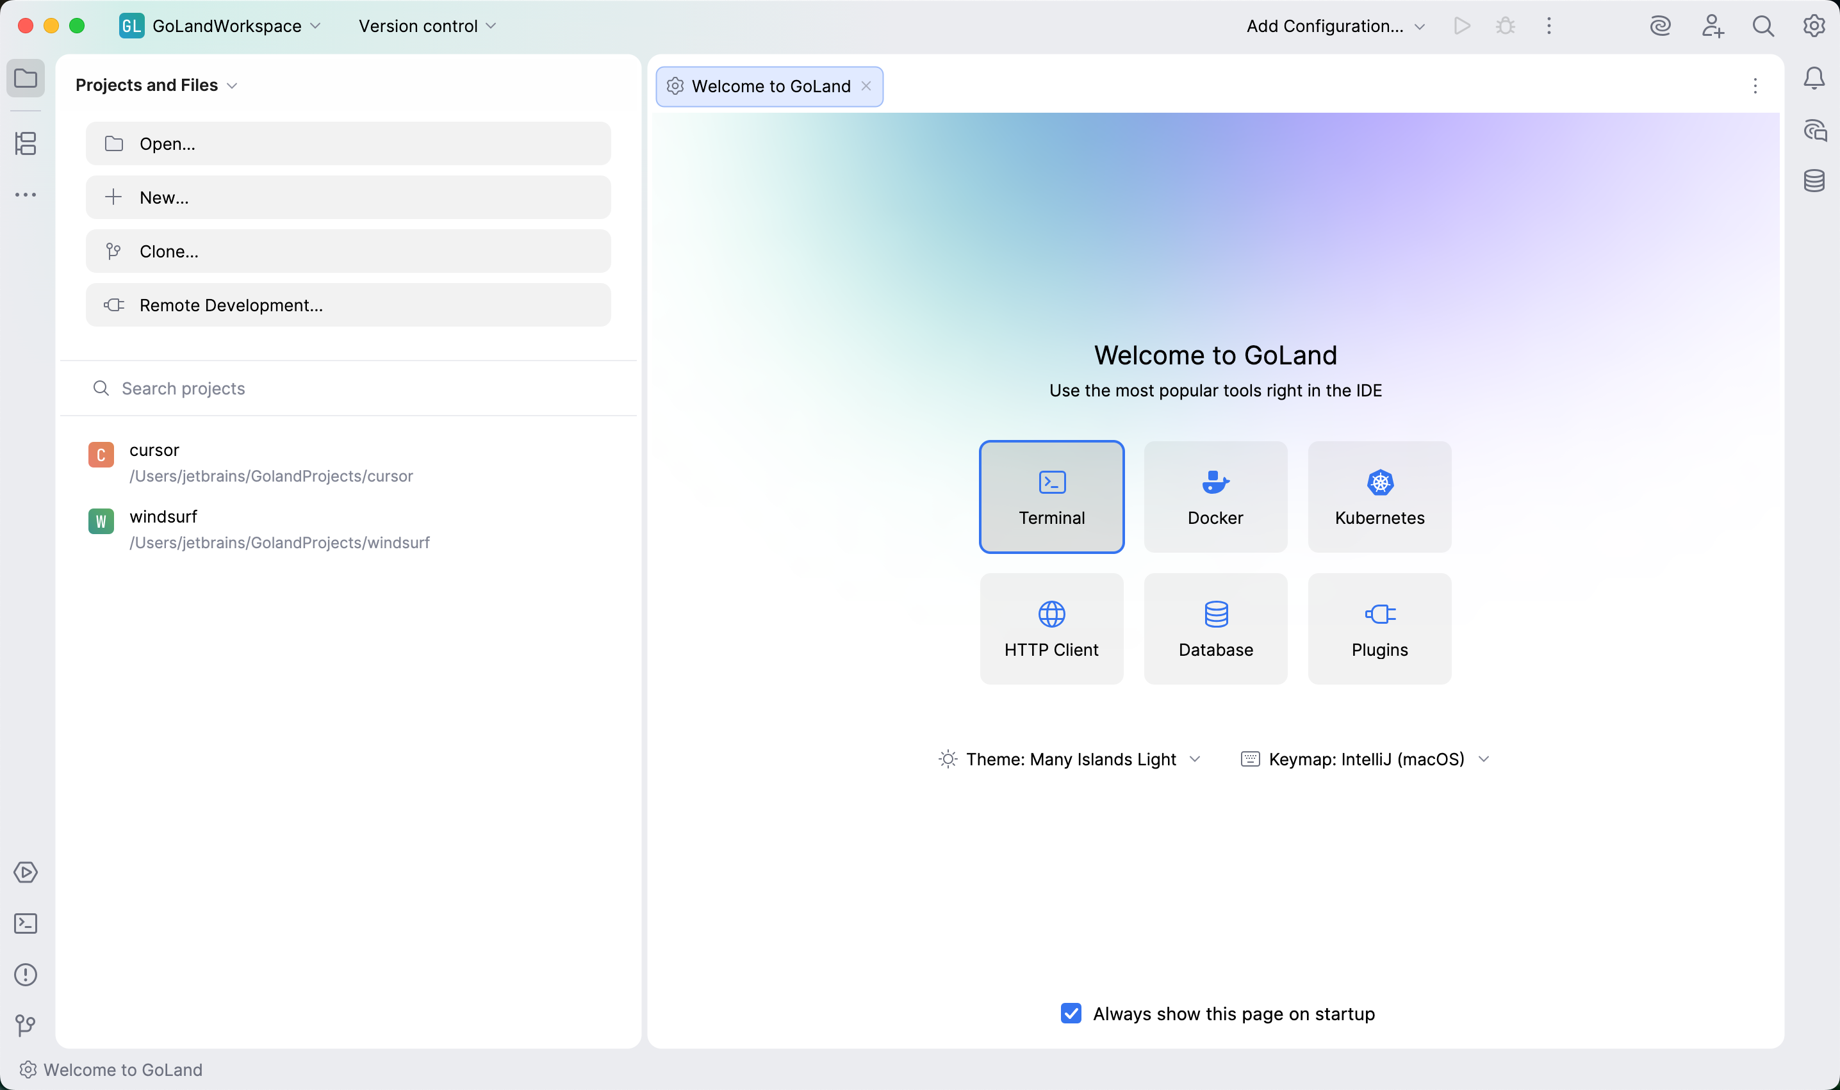Open the Database tool card

pyautogui.click(x=1215, y=628)
